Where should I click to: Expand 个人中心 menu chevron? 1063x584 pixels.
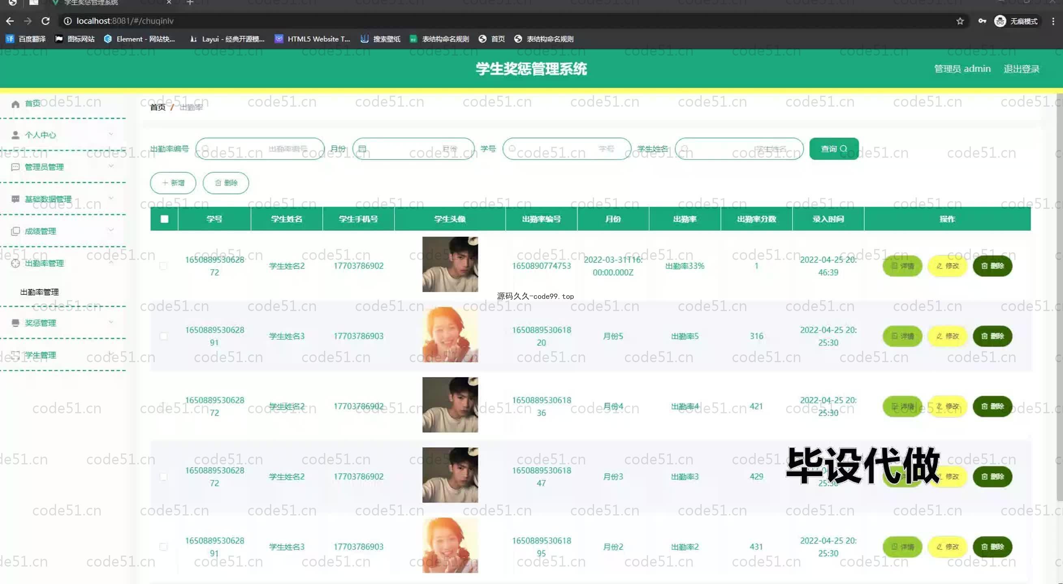(110, 134)
